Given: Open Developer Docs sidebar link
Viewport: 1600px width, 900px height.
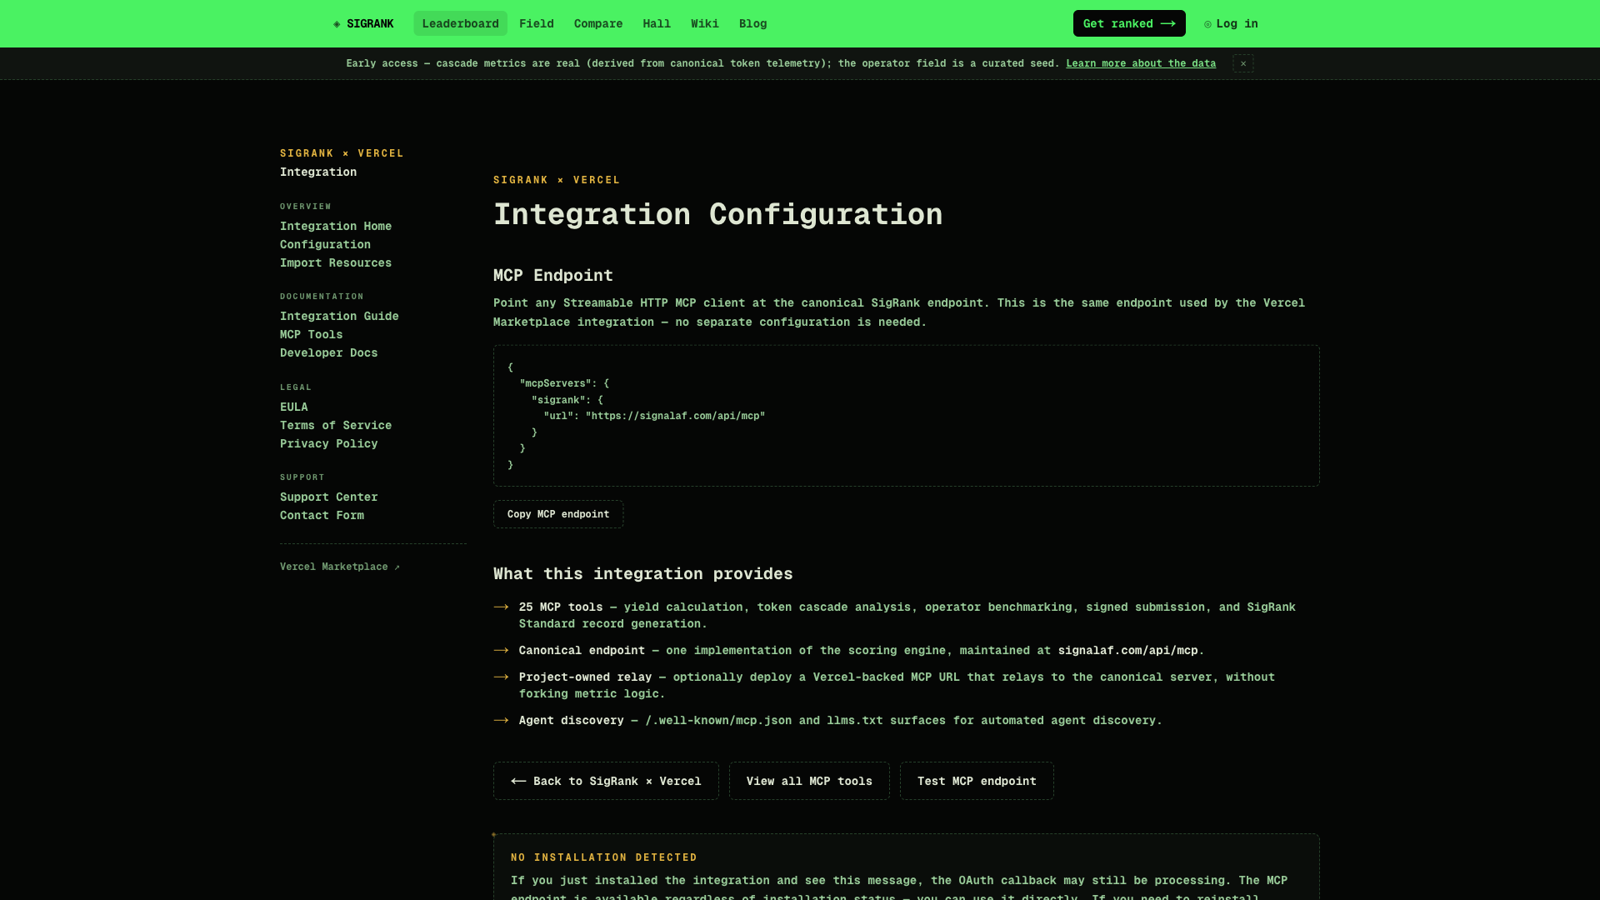Looking at the screenshot, I should (328, 352).
